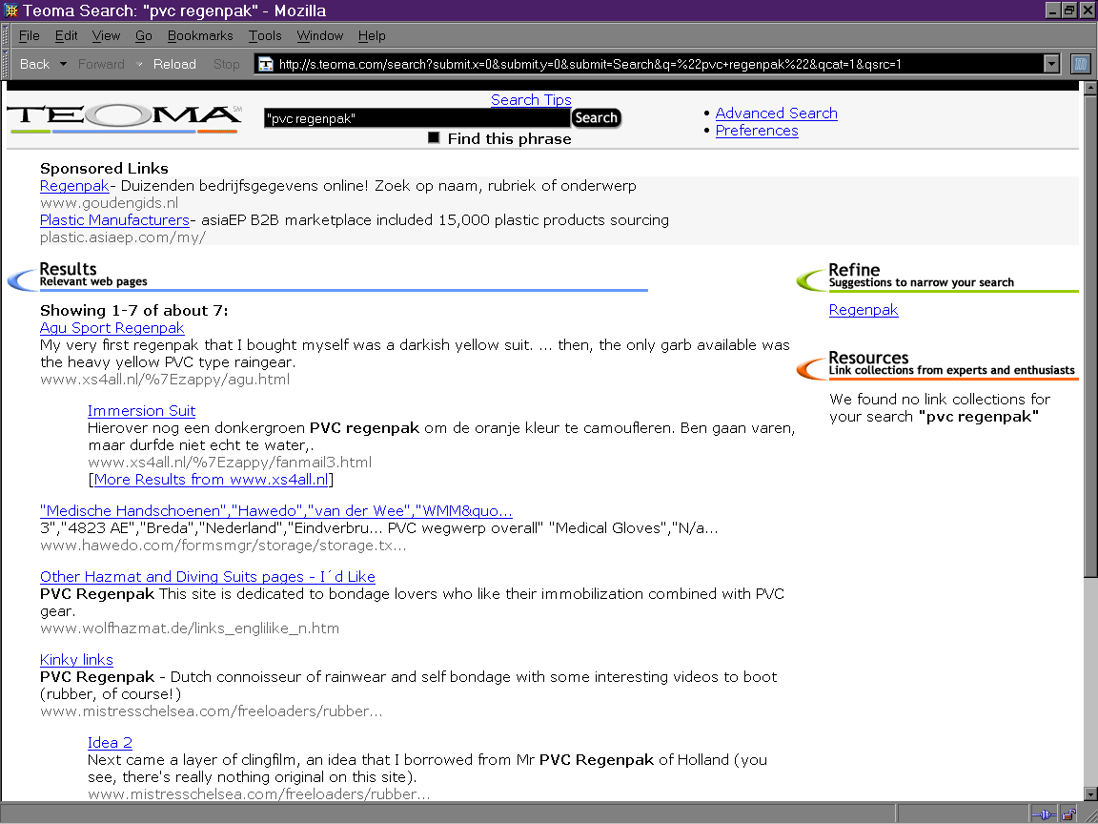Image resolution: width=1098 pixels, height=824 pixels.
Task: Click the www.wolfhazmat.de/links_englilike_n.htm URL text
Action: pos(190,628)
